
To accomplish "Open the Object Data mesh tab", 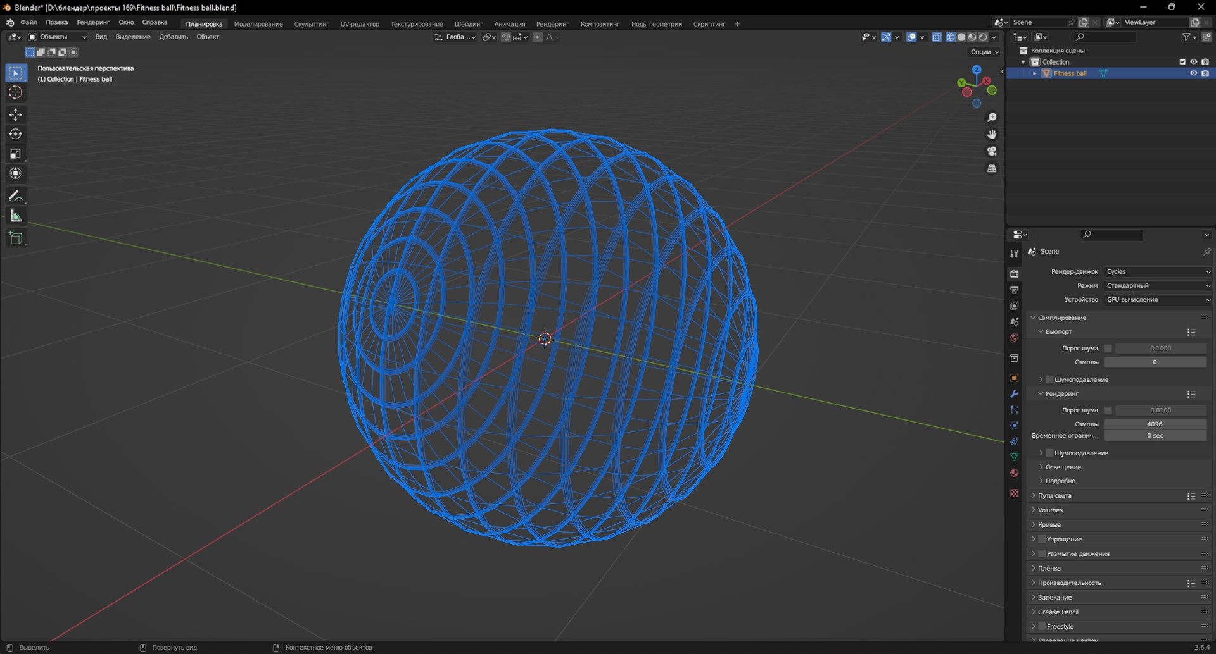I will click(1015, 457).
